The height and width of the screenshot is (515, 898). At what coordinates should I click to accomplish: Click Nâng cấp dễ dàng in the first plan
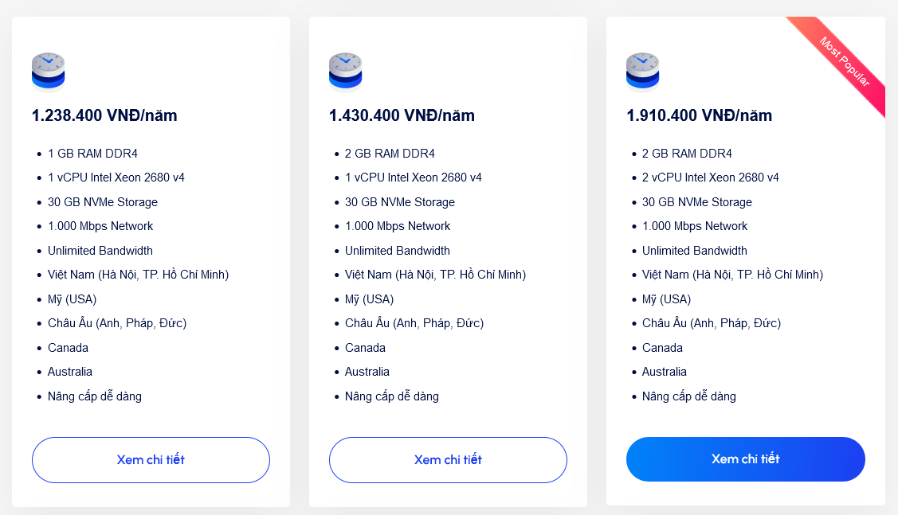click(x=95, y=396)
